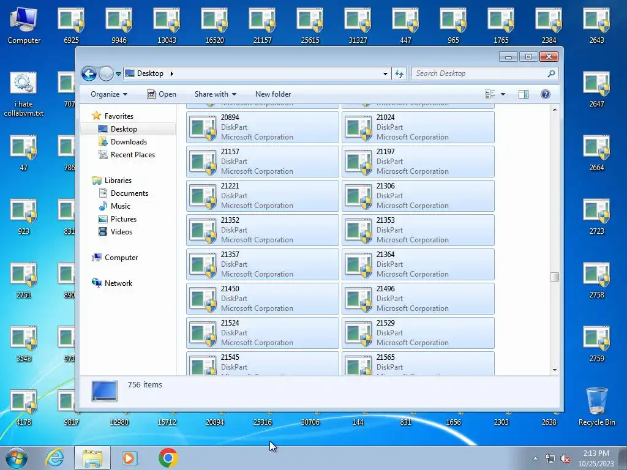This screenshot has height=470, width=627.
Task: Select Favorites in the navigation pane
Action: click(x=119, y=116)
